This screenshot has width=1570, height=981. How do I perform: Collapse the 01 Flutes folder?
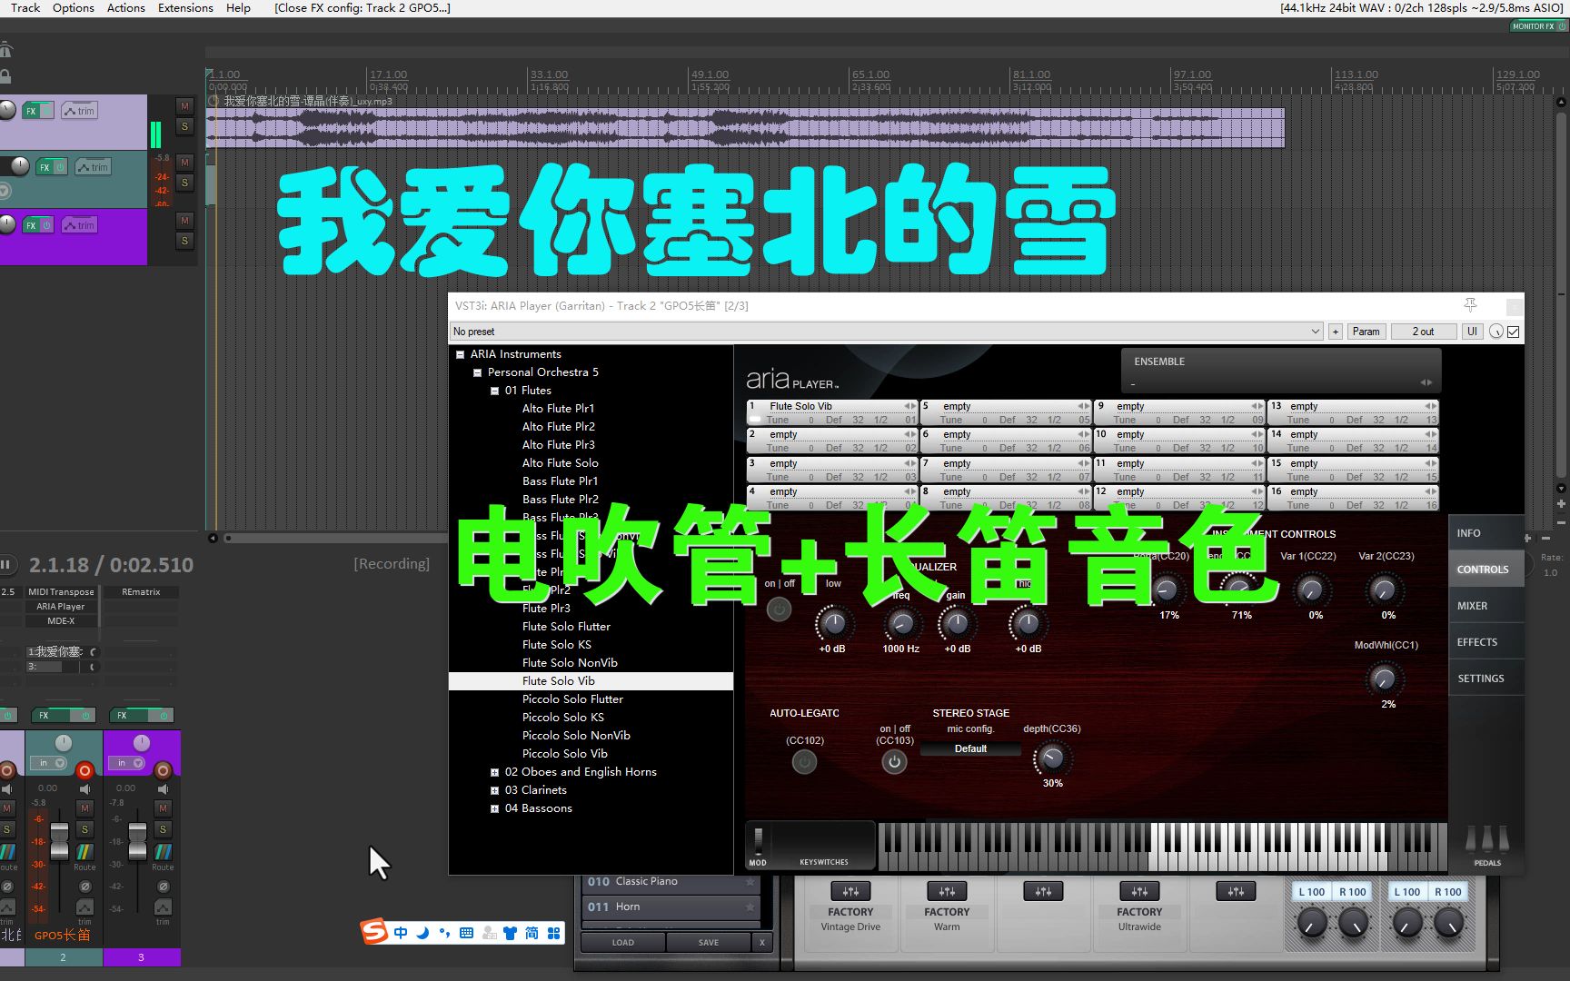494,391
